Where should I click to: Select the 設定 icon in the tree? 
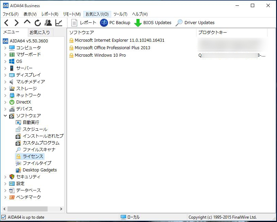click(12, 184)
